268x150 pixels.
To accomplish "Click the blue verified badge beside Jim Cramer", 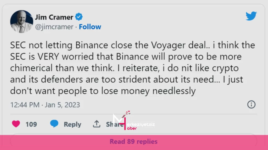I will point(79,17).
